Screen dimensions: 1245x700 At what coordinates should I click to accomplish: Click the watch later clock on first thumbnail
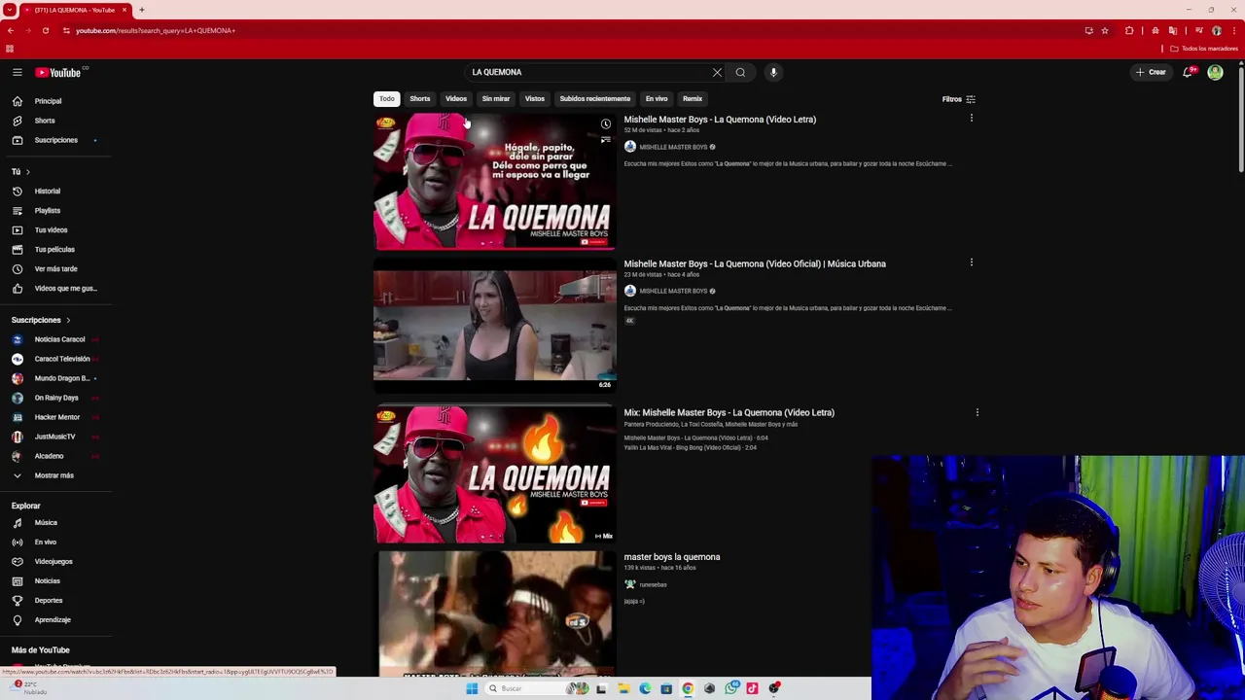coord(605,123)
